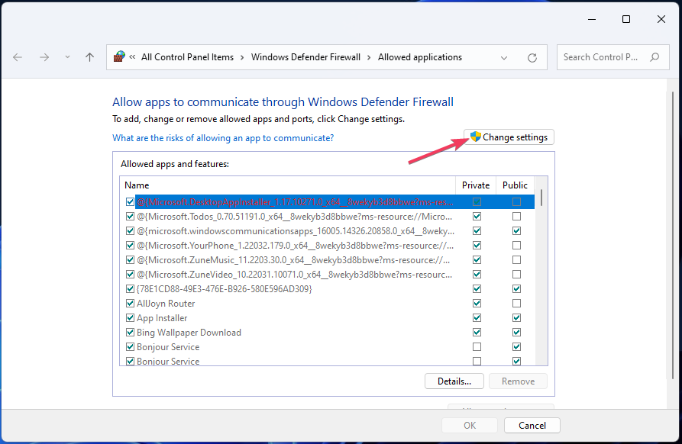This screenshot has height=444, width=682.
Task: Toggle Public for Microsoft.Todos
Action: [x=516, y=217]
